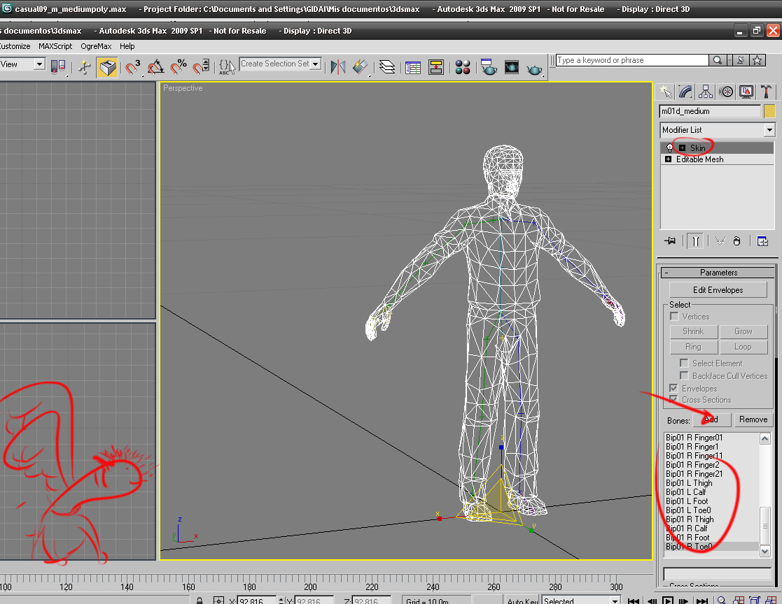
Task: Click the Grow button
Action: pyautogui.click(x=743, y=331)
